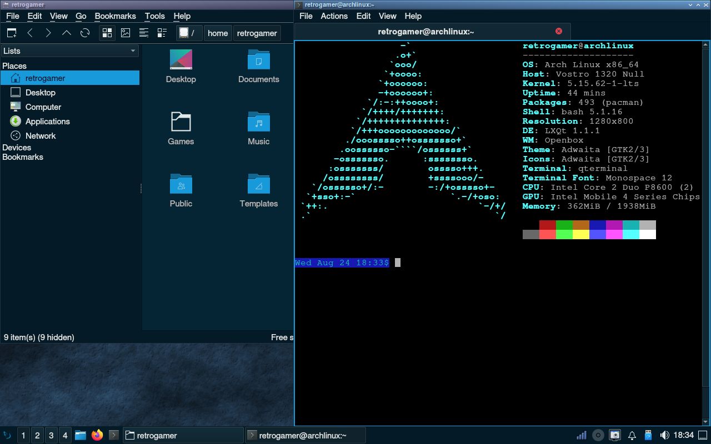Go back in file manager history
The image size is (711, 444).
[30, 33]
